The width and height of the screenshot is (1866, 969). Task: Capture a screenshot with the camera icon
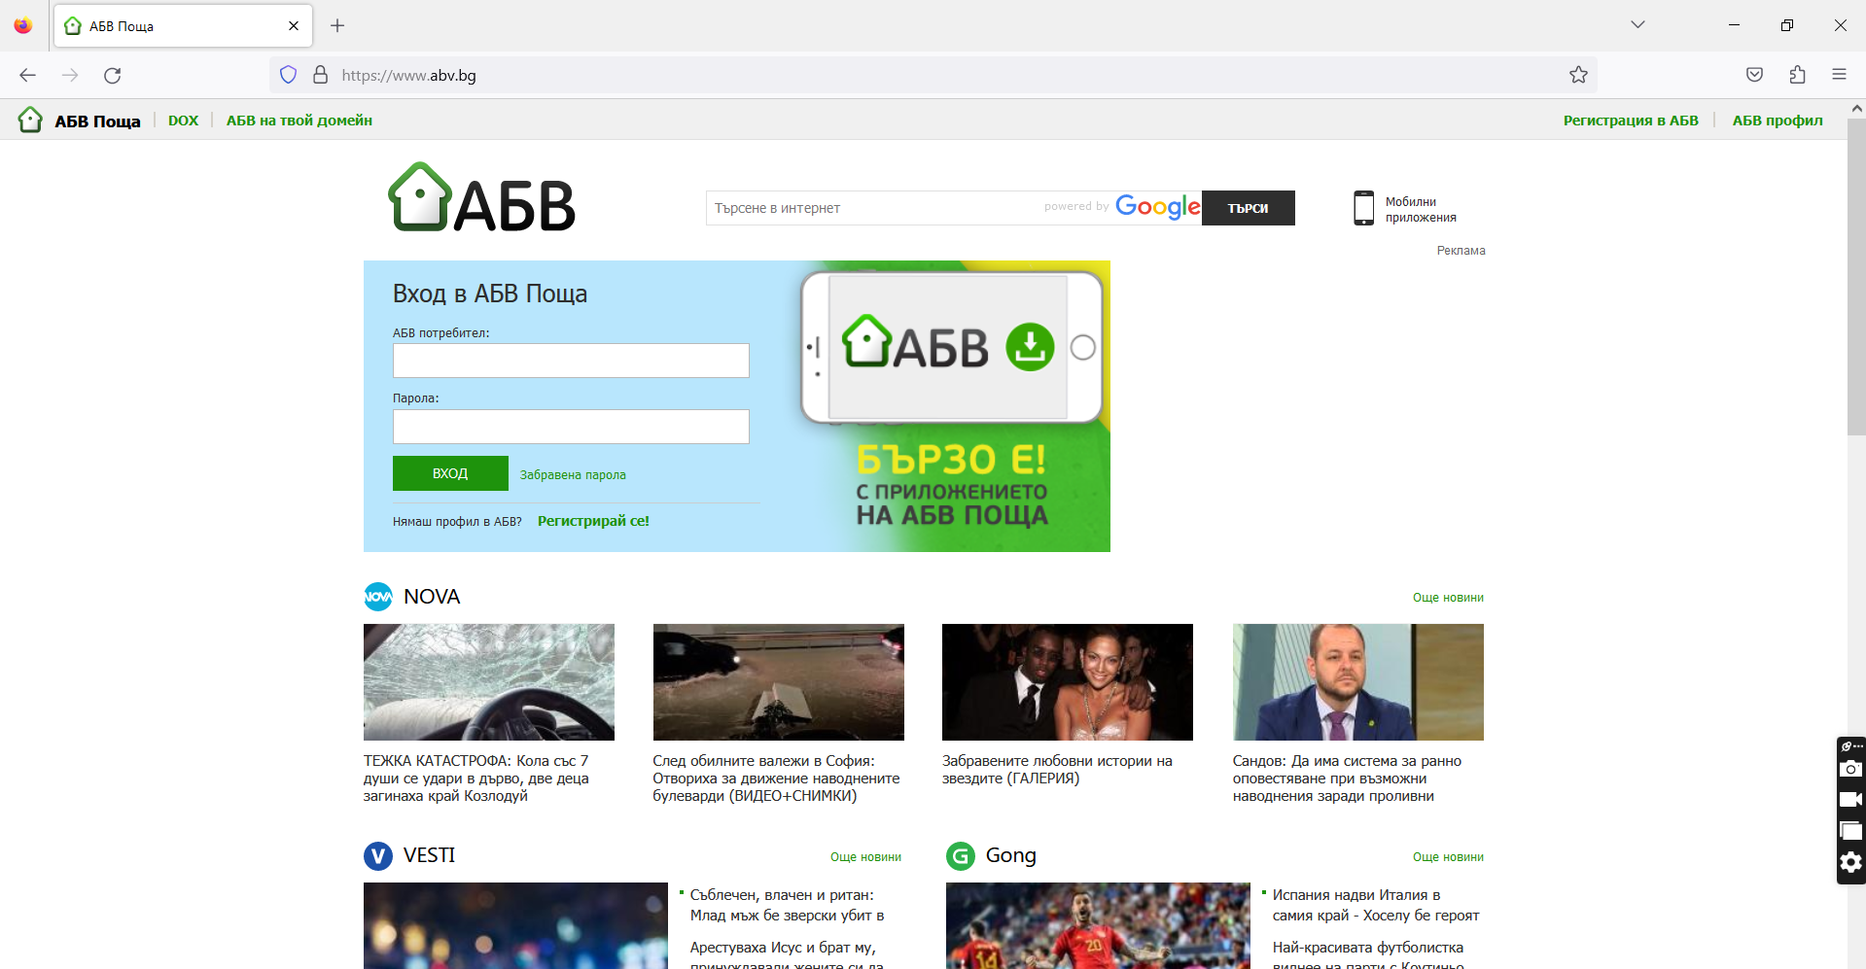pyautogui.click(x=1850, y=769)
